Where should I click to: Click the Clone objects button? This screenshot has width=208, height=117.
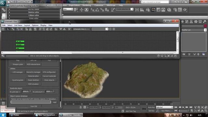pos(49,80)
